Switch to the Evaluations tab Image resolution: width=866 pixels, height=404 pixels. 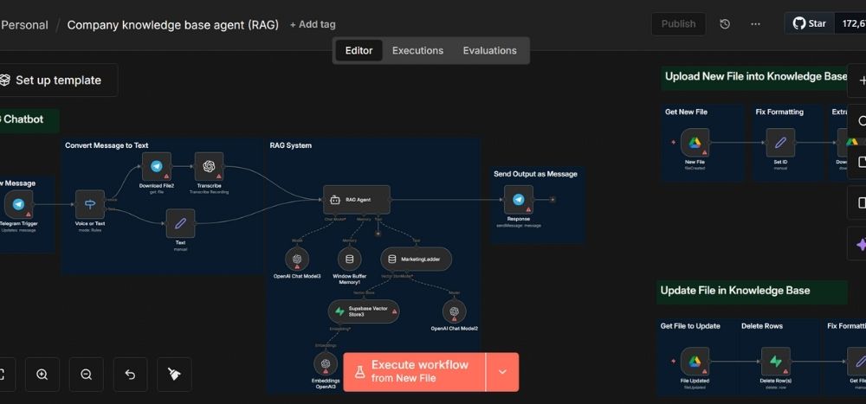click(490, 50)
